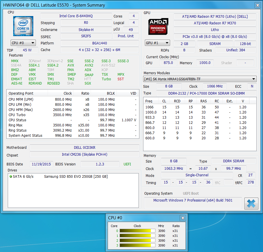Click the Prod. Unit field

(x=126, y=36)
